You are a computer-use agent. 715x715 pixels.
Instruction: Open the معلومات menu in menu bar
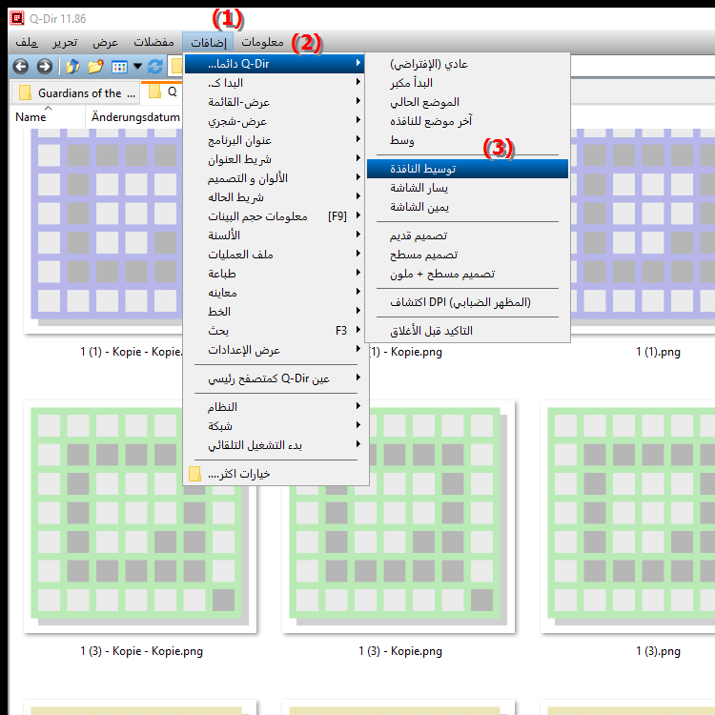[x=262, y=43]
